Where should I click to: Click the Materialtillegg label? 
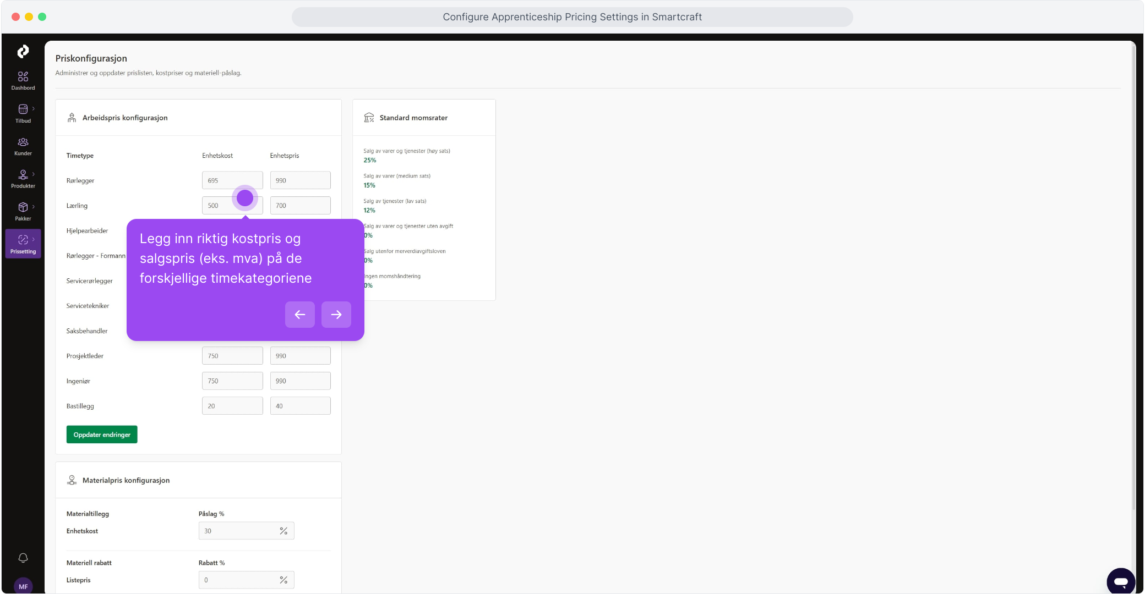[88, 514]
